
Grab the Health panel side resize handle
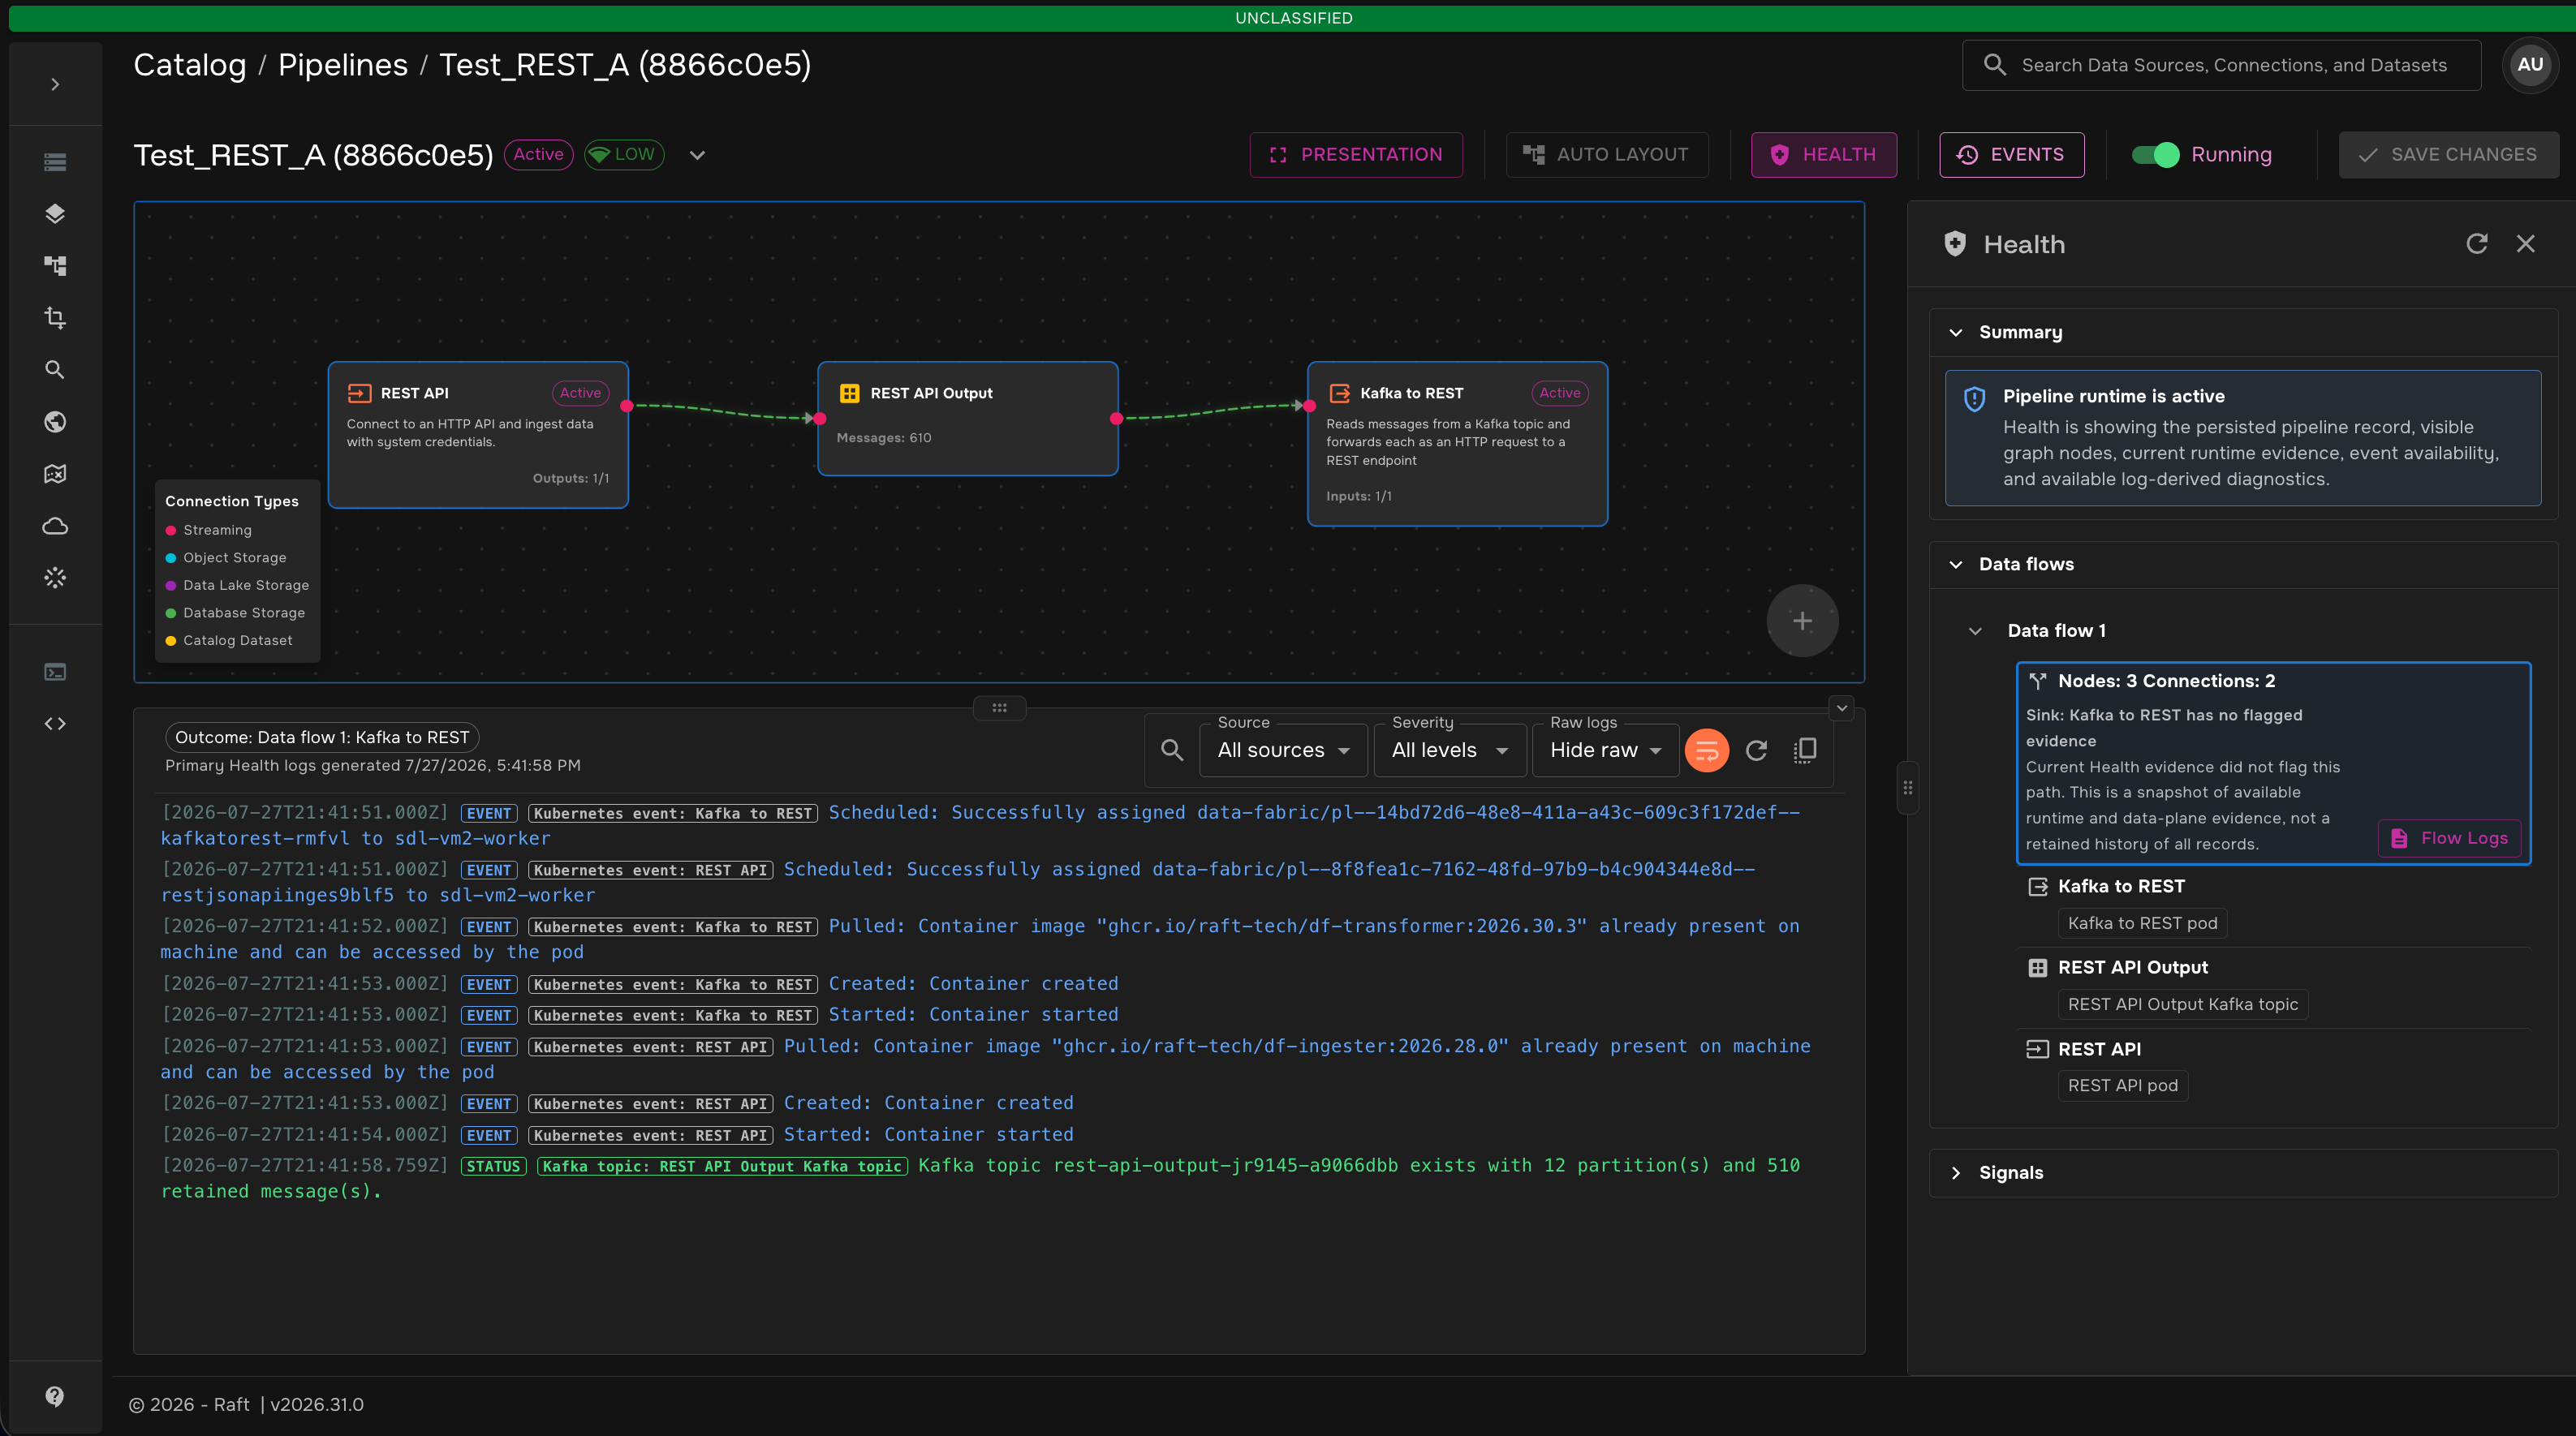click(x=1908, y=788)
